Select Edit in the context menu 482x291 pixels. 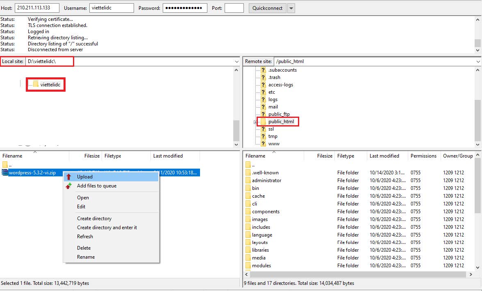point(82,207)
